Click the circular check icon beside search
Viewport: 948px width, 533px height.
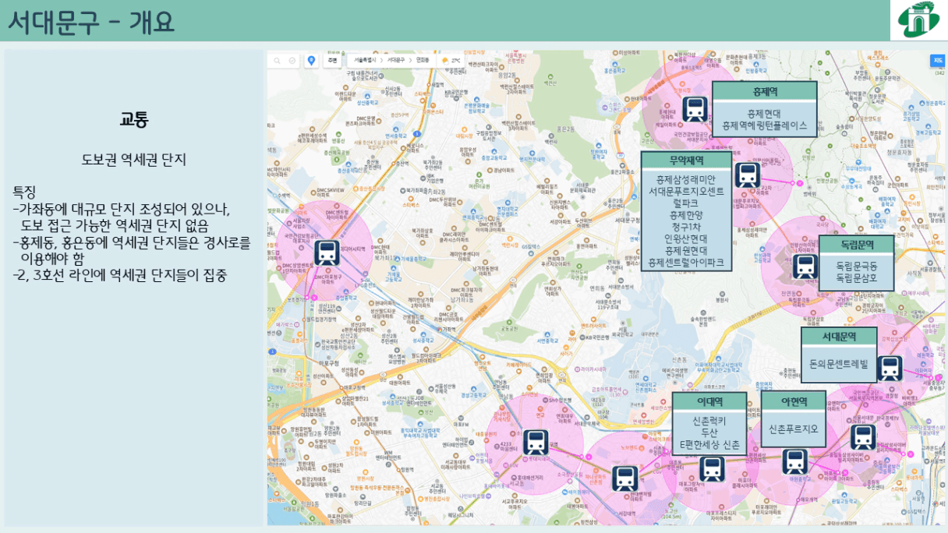(x=292, y=60)
